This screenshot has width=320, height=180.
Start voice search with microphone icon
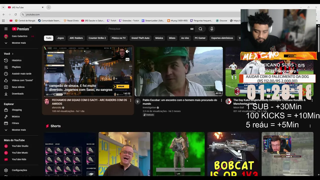coord(212,29)
